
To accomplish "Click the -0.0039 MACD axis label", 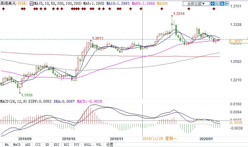I will point(236,128).
